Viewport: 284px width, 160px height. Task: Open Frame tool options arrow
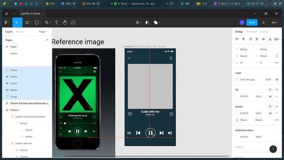tap(31, 23)
